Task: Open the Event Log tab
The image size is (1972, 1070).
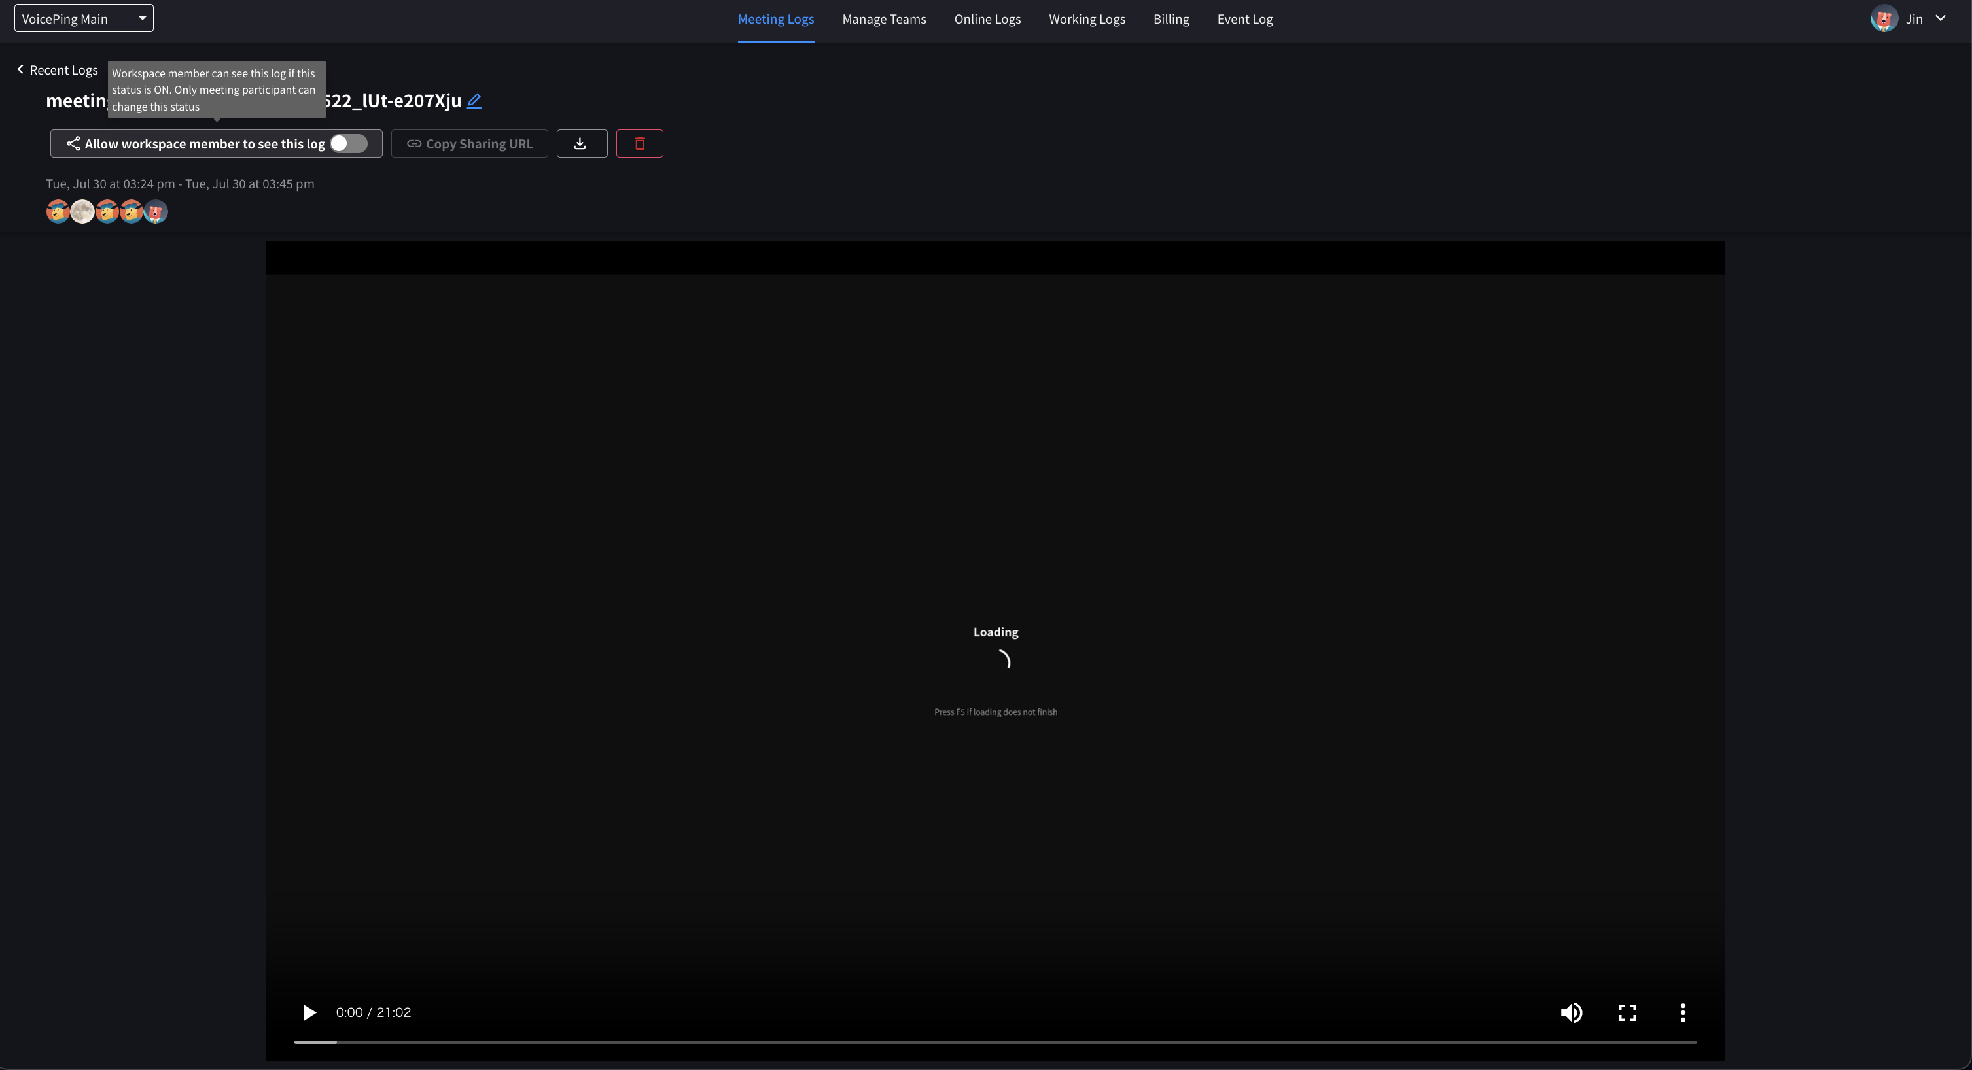Action: (x=1244, y=19)
